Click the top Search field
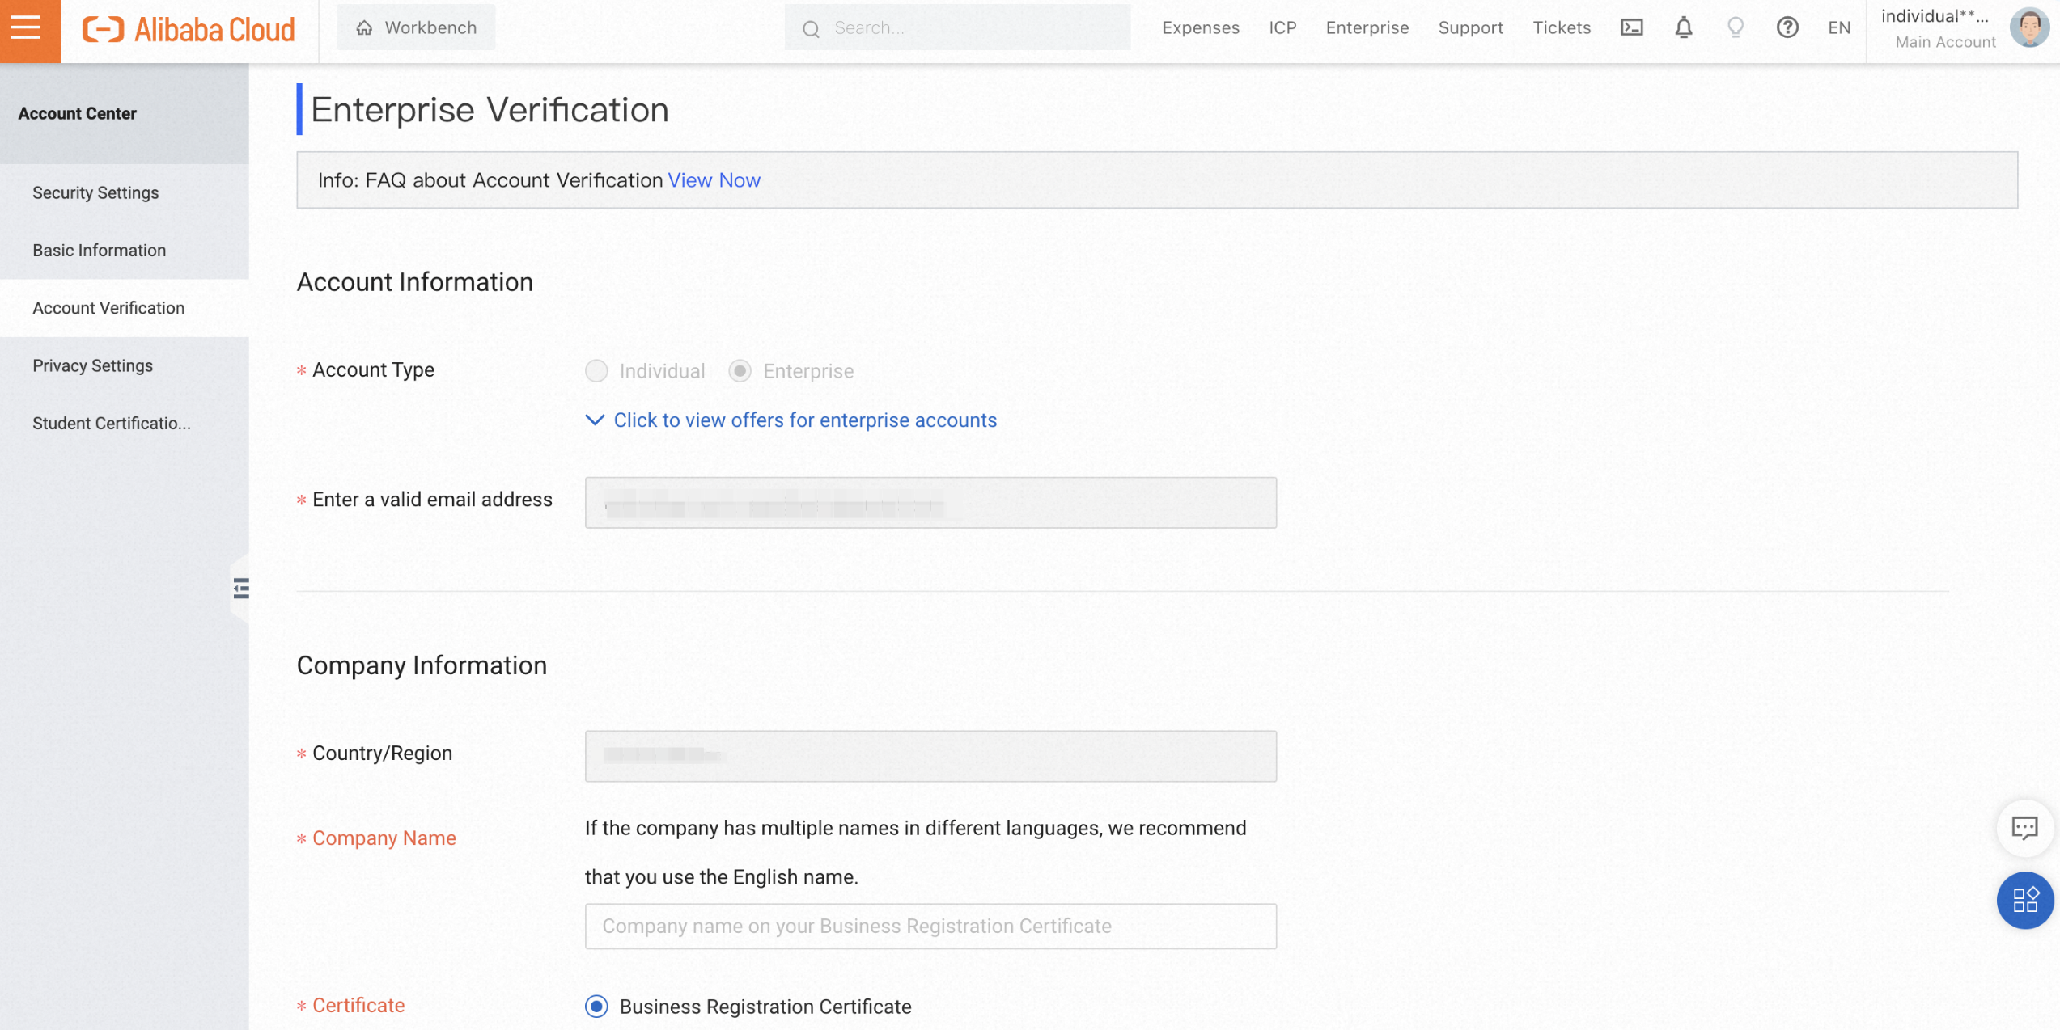This screenshot has height=1030, width=2060. pyautogui.click(x=957, y=28)
